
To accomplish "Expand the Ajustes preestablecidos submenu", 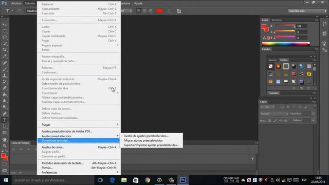I will [79, 136].
